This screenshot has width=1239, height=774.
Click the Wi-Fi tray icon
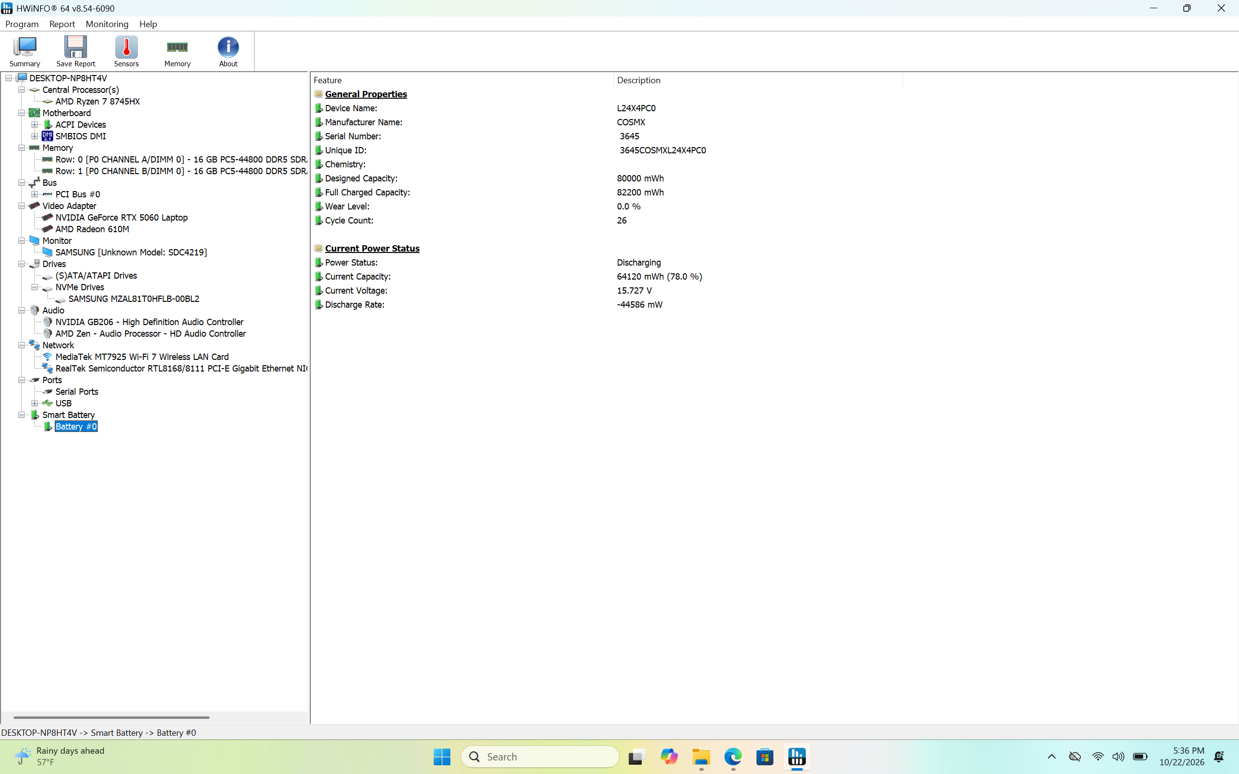(x=1098, y=757)
